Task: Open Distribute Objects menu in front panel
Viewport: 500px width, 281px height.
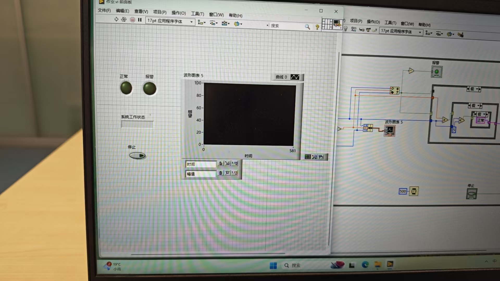Action: 214,23
